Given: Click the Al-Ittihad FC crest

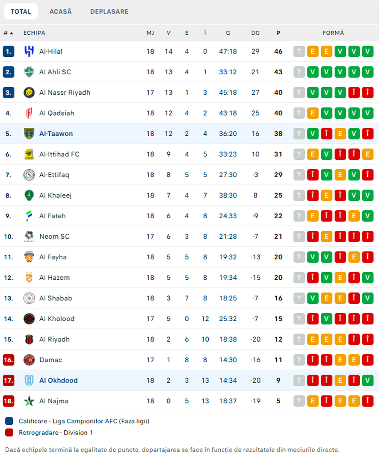Looking at the screenshot, I should (29, 154).
